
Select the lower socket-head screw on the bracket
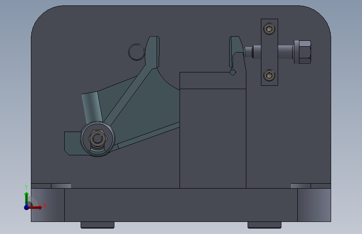click(269, 75)
